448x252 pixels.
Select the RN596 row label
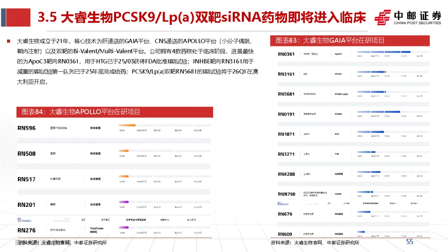[27, 128]
